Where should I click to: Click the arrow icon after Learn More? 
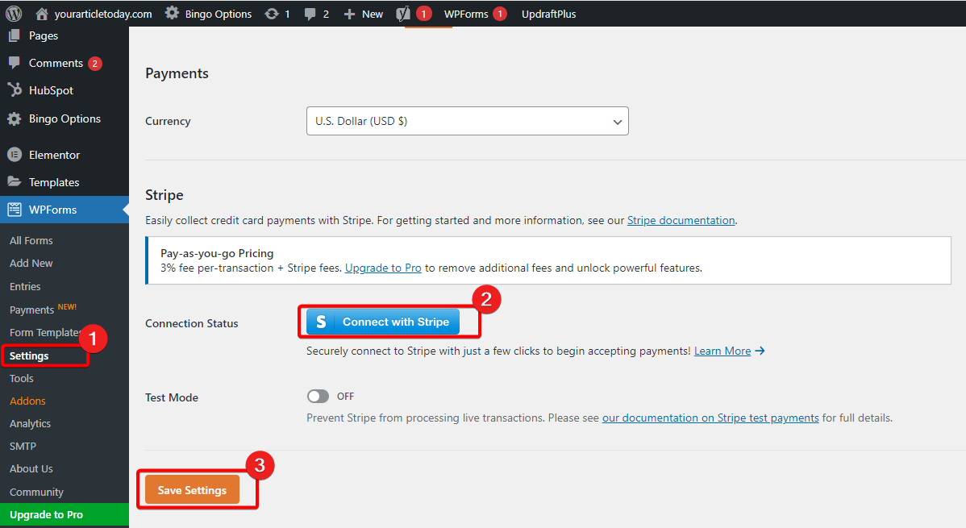point(760,351)
